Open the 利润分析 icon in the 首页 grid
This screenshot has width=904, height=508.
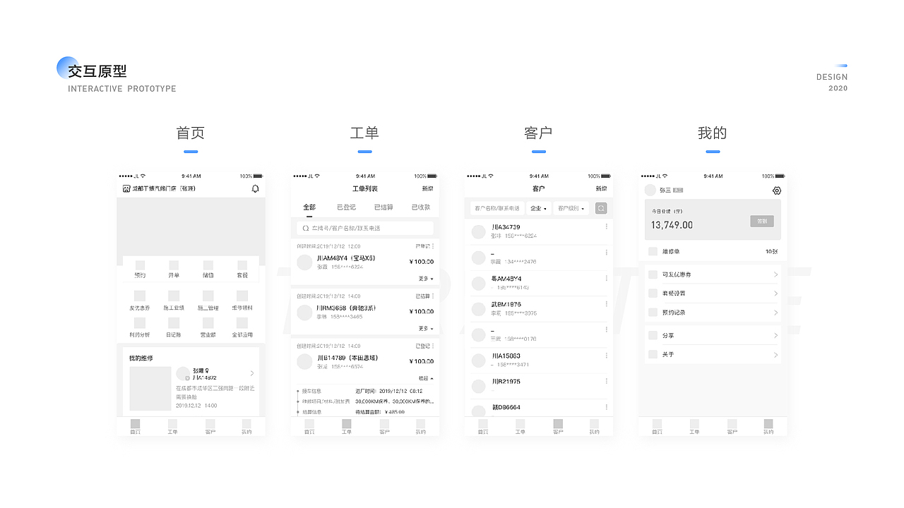point(140,322)
